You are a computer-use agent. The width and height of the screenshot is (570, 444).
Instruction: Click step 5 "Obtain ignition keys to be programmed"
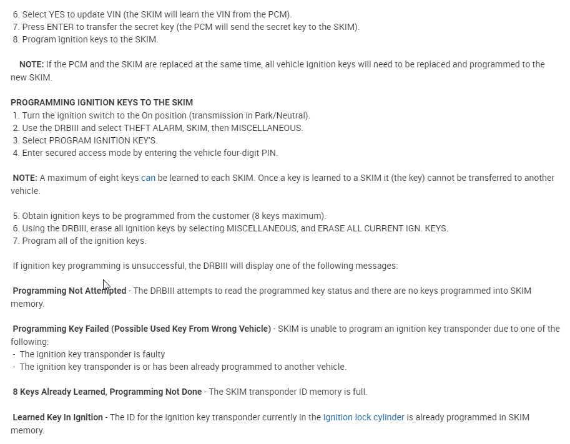(169, 216)
